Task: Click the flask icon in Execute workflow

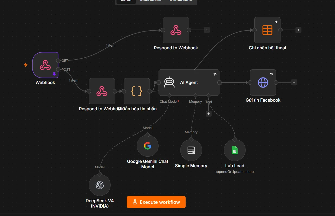Action: coord(135,202)
